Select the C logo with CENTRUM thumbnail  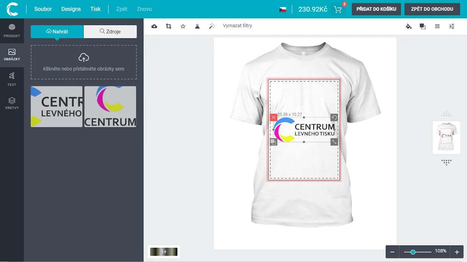click(110, 107)
